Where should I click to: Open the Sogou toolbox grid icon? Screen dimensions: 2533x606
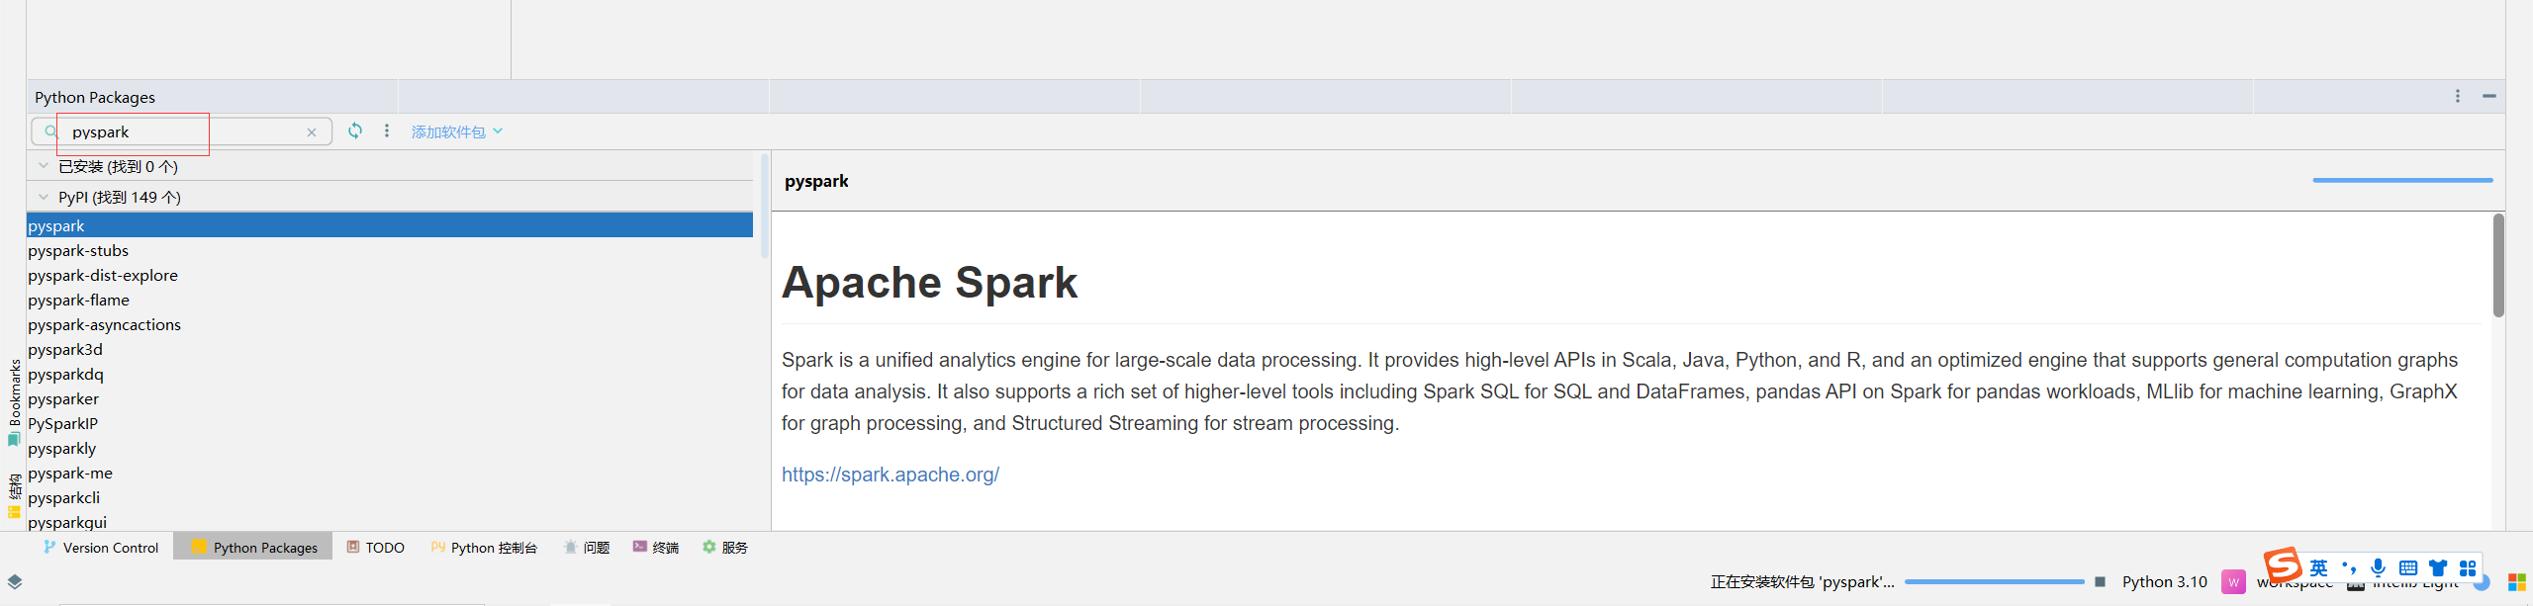[2467, 567]
